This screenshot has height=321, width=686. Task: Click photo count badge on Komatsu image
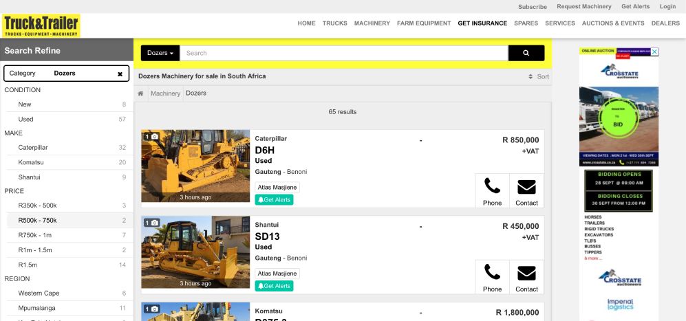point(151,309)
